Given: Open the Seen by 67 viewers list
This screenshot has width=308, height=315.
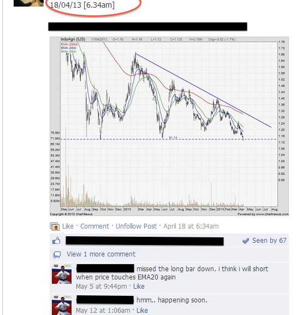Looking at the screenshot, I should (x=269, y=241).
